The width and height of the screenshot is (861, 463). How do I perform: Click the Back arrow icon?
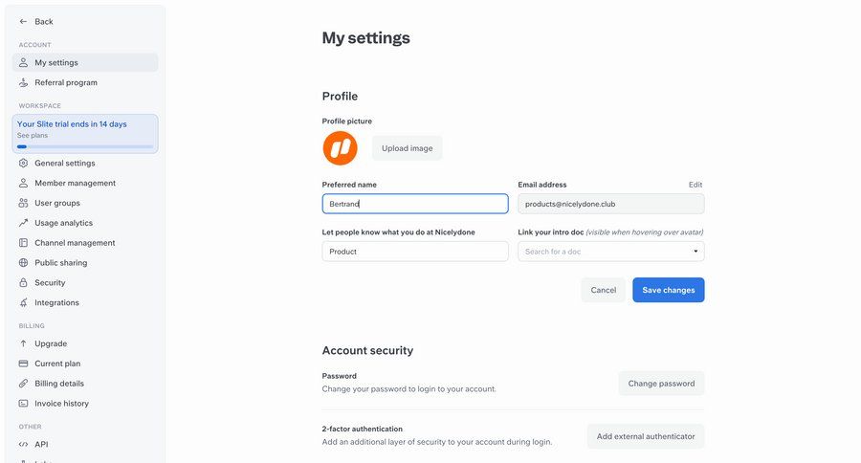[x=23, y=21]
